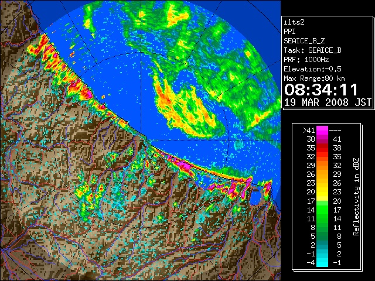Click the 08:34:11 timestamp
Viewport: 375px width, 281px height.
(321, 90)
